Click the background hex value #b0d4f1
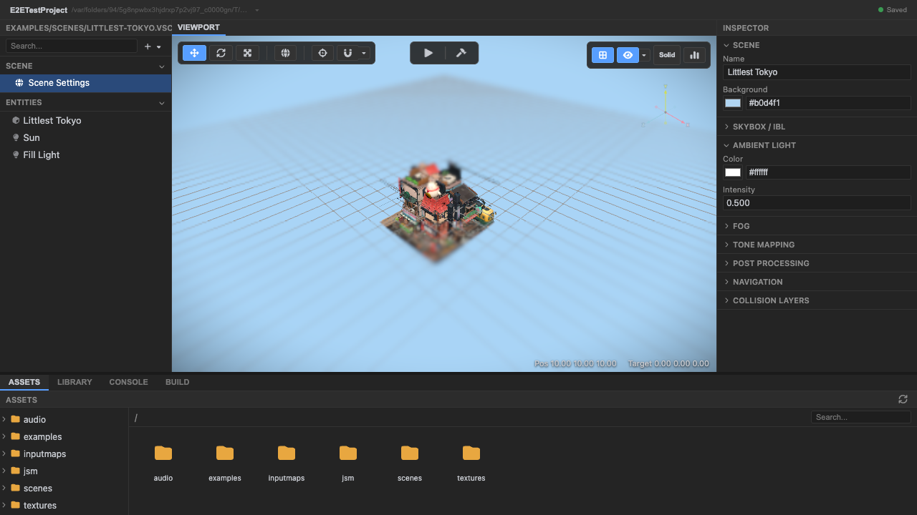Viewport: 917px width, 515px height. (828, 103)
